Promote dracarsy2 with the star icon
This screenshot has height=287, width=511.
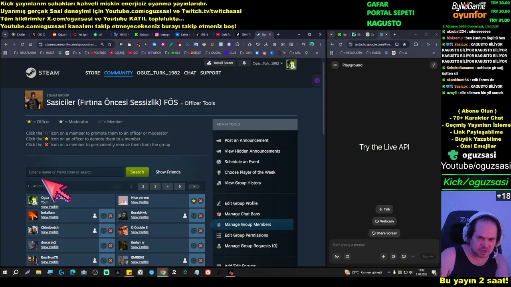pyautogui.click(x=104, y=246)
